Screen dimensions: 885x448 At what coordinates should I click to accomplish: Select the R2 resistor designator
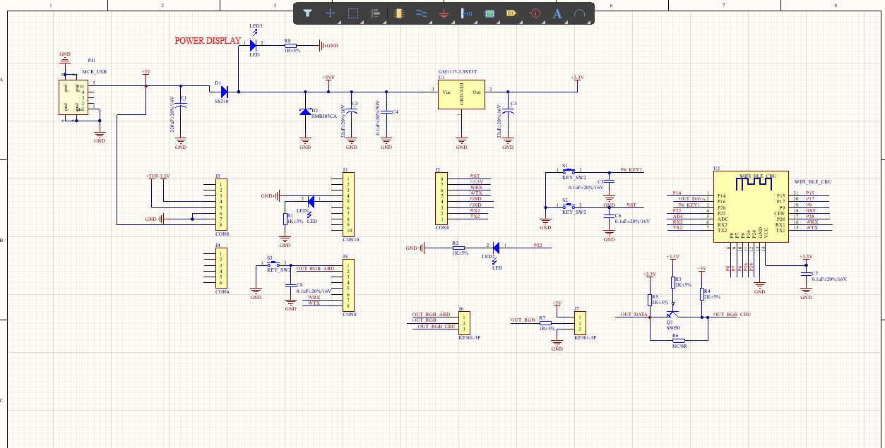[x=456, y=242]
